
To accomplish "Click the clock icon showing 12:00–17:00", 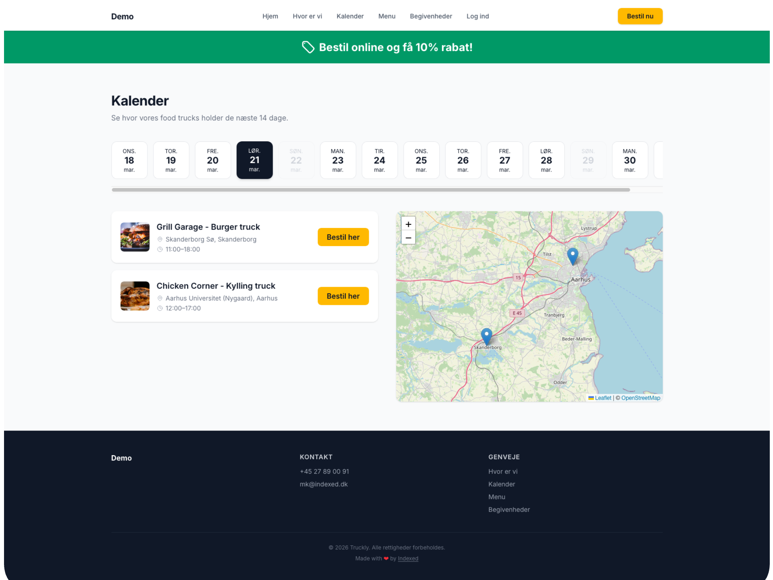I will (x=160, y=308).
